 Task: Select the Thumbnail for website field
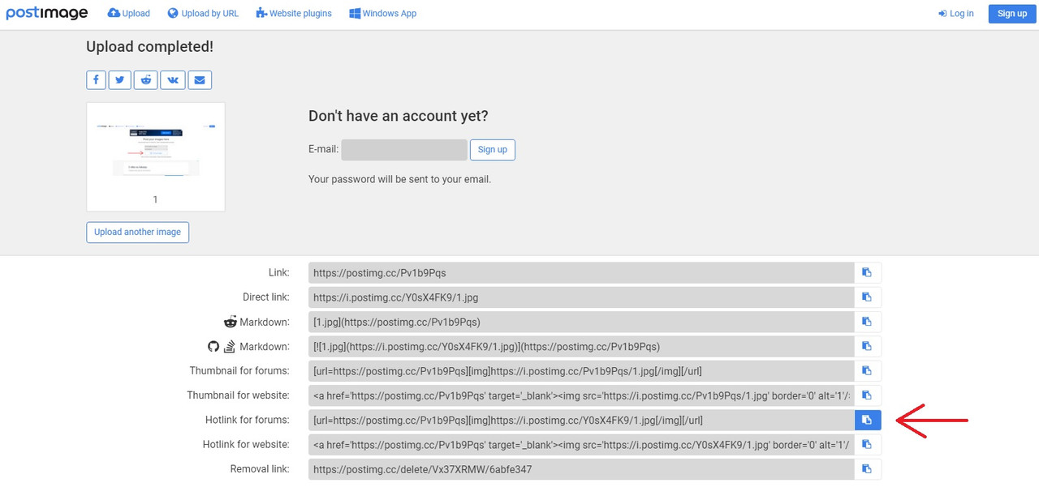point(581,395)
